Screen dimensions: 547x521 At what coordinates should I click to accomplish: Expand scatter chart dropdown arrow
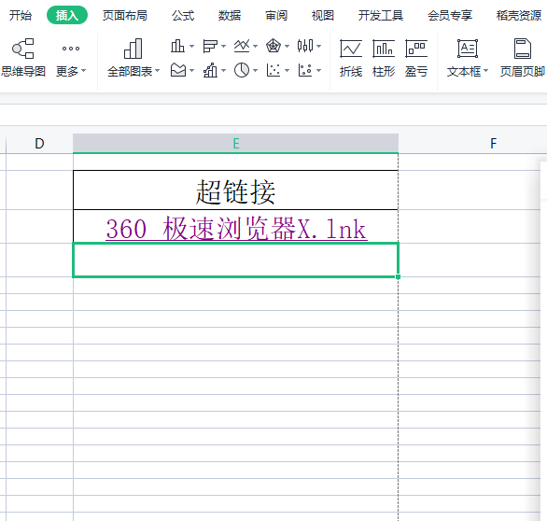point(287,70)
